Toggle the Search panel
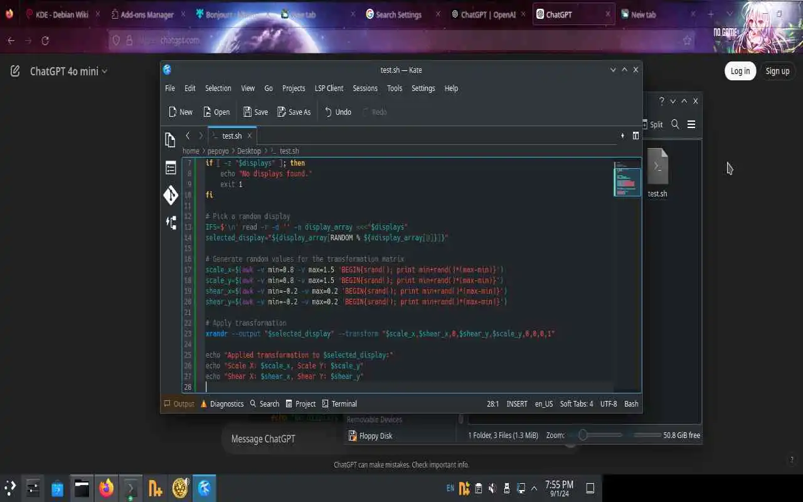 pos(264,404)
